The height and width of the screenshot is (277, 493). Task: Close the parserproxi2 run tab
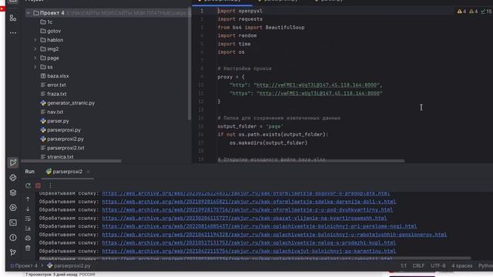88,172
